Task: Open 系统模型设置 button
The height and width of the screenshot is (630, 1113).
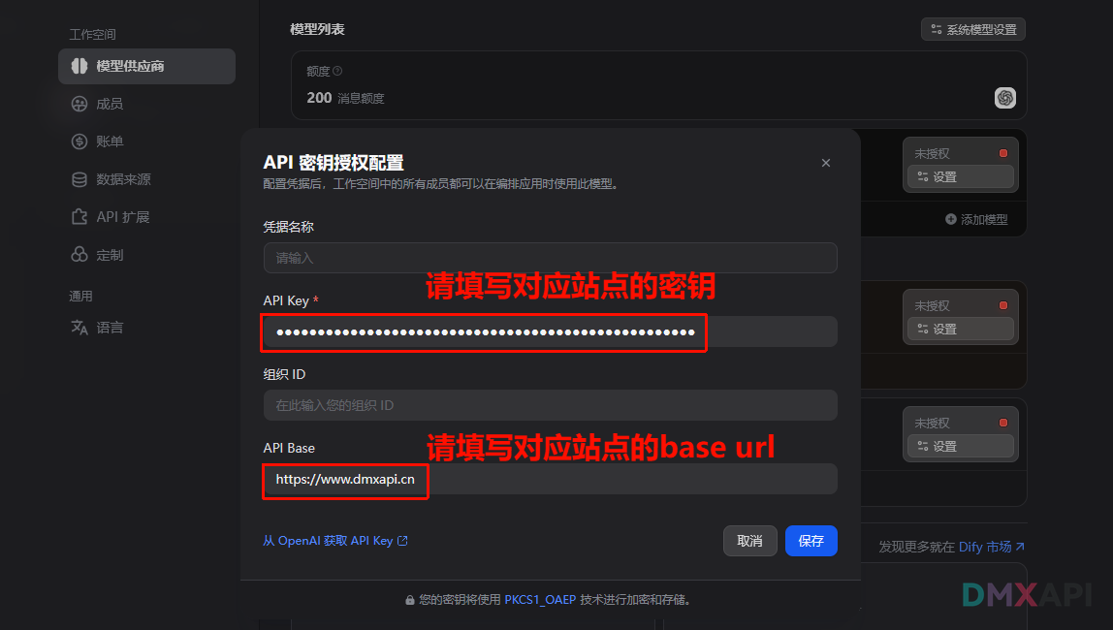Action: pos(973,29)
